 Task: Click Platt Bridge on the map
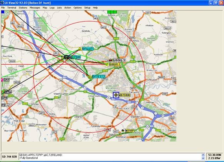coord(19,121)
